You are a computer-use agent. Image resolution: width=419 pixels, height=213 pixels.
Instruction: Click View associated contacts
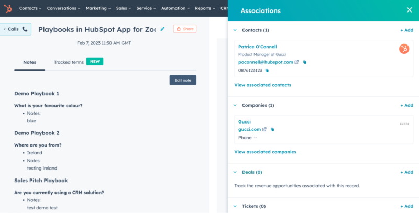(263, 85)
